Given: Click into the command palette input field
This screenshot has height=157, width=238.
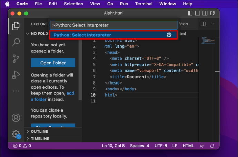Looking at the screenshot, I should (114, 25).
